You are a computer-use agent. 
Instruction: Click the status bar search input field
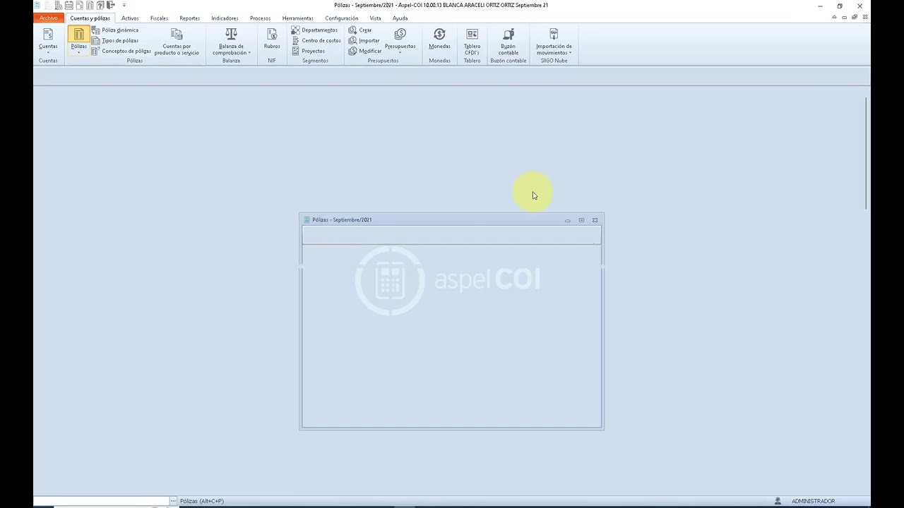(101, 501)
